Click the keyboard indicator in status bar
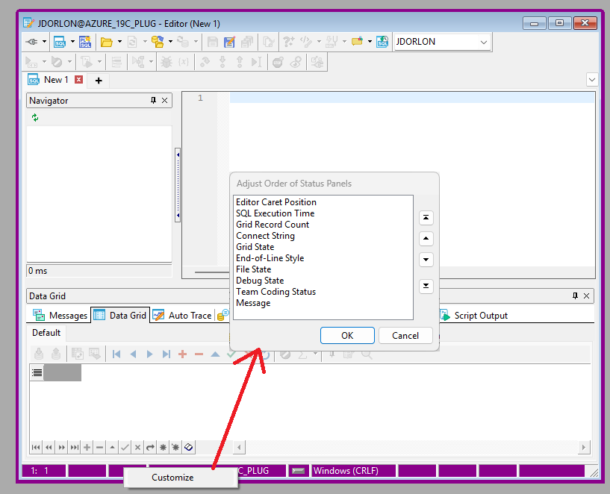610x494 pixels. [299, 471]
